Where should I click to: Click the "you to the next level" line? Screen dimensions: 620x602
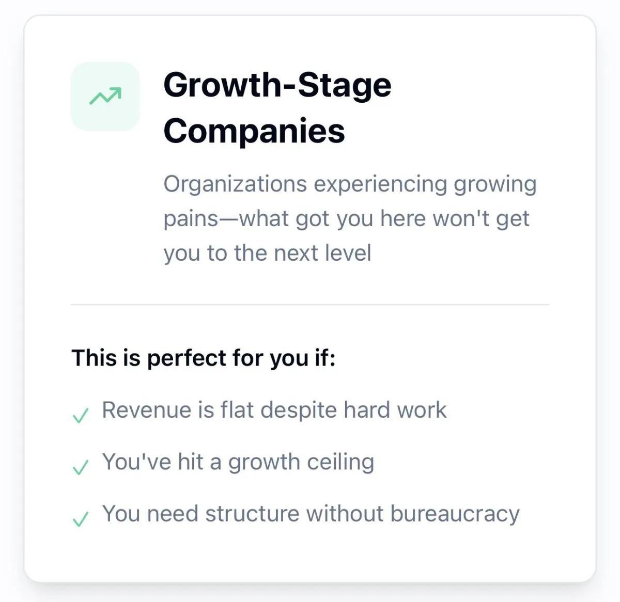tap(267, 253)
